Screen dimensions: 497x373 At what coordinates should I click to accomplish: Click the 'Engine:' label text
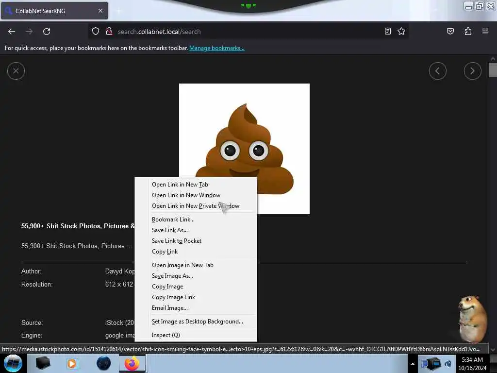[x=32, y=335]
